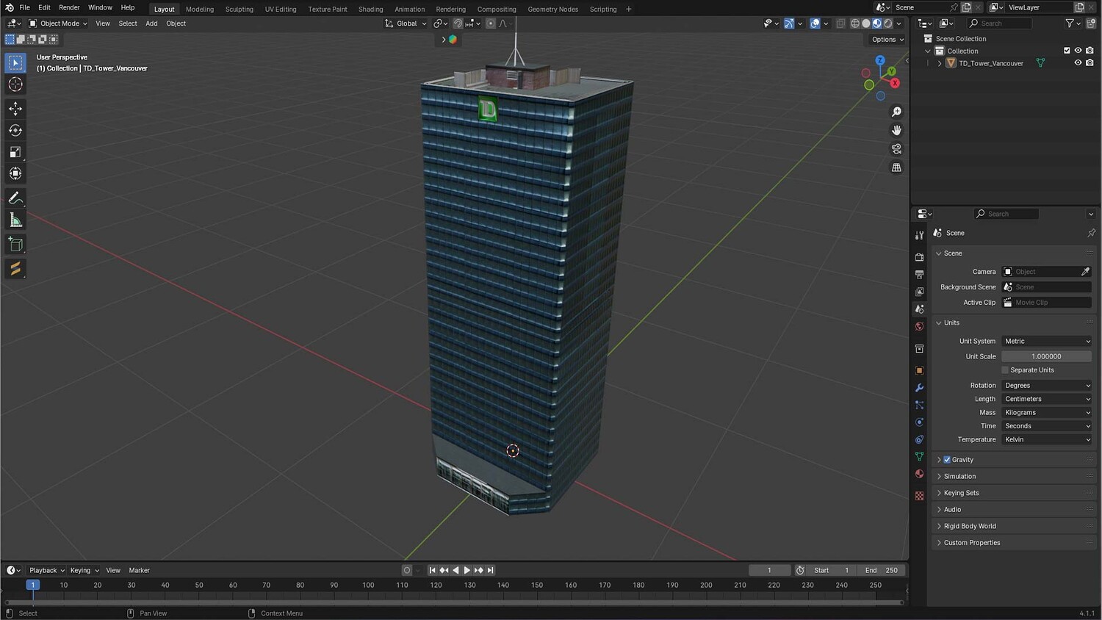The width and height of the screenshot is (1102, 620).
Task: Activate the Rotate tool
Action: tap(15, 131)
